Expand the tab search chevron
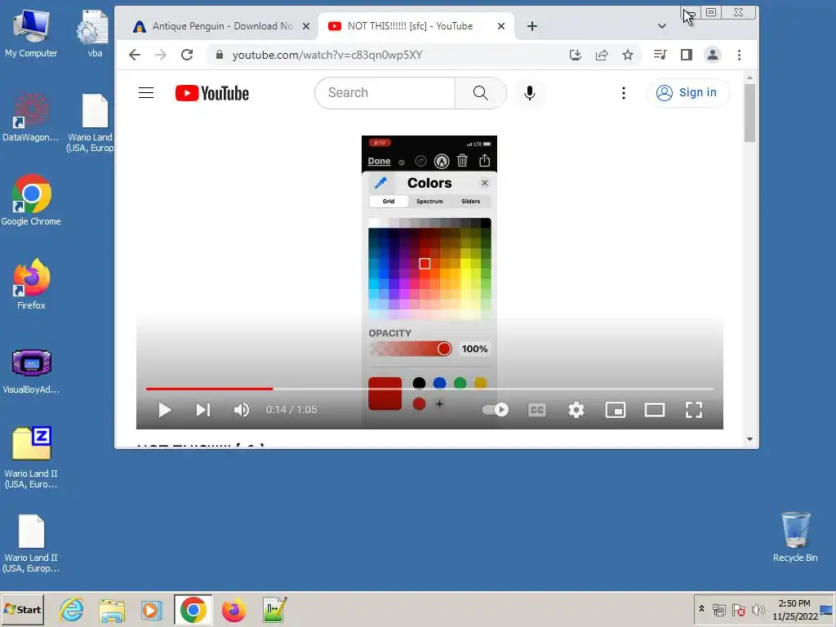 coord(661,26)
